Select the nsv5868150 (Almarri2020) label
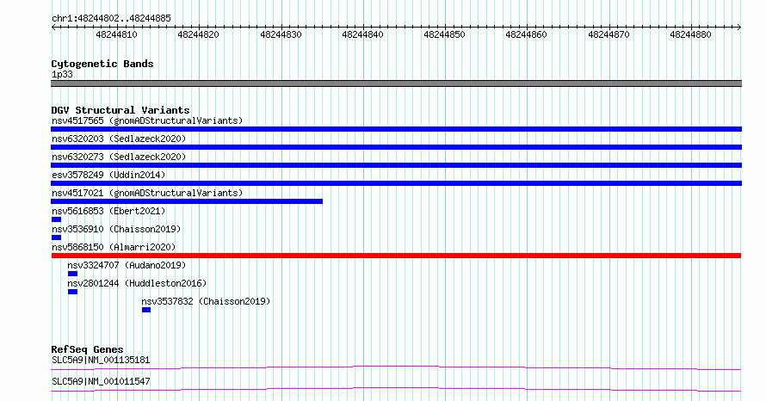This screenshot has width=766, height=401. click(x=114, y=247)
